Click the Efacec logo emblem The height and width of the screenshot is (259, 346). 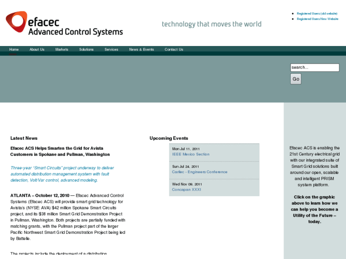[17, 21]
